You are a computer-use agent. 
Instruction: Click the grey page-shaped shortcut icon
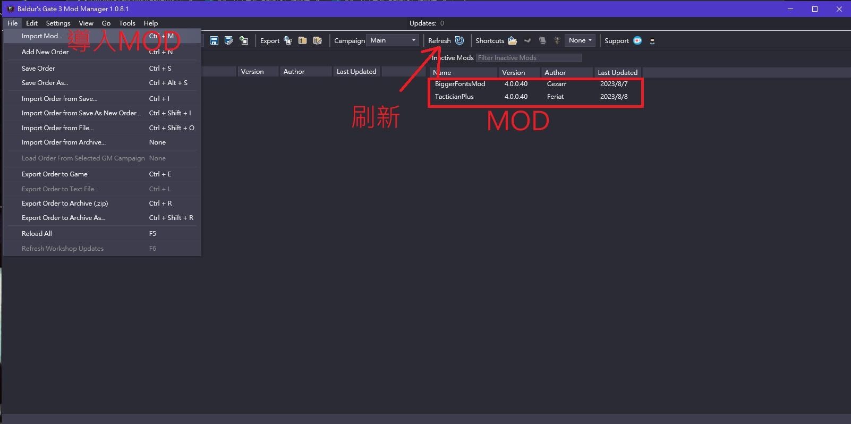542,40
